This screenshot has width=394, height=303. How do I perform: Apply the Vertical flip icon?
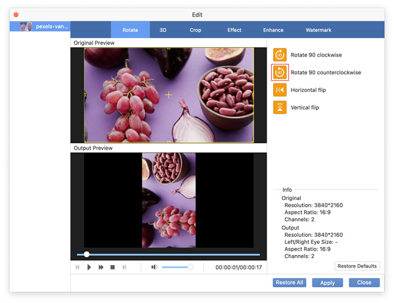280,108
